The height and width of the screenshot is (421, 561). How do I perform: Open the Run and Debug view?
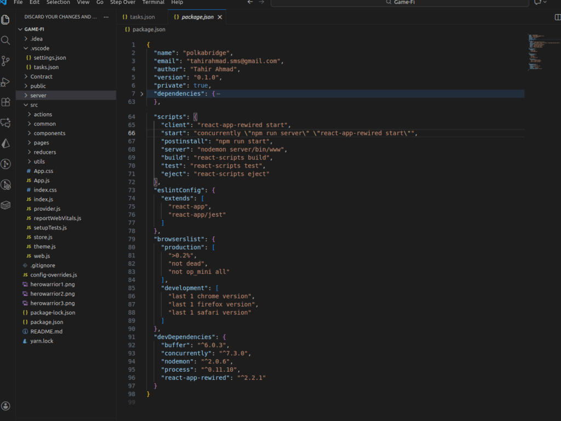[x=6, y=82]
